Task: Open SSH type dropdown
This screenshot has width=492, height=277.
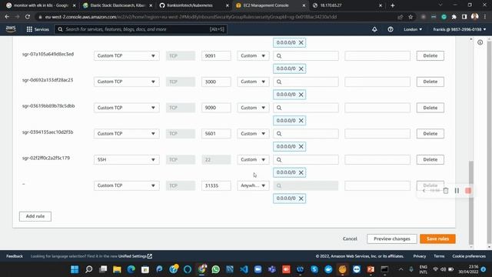Action: click(x=126, y=159)
